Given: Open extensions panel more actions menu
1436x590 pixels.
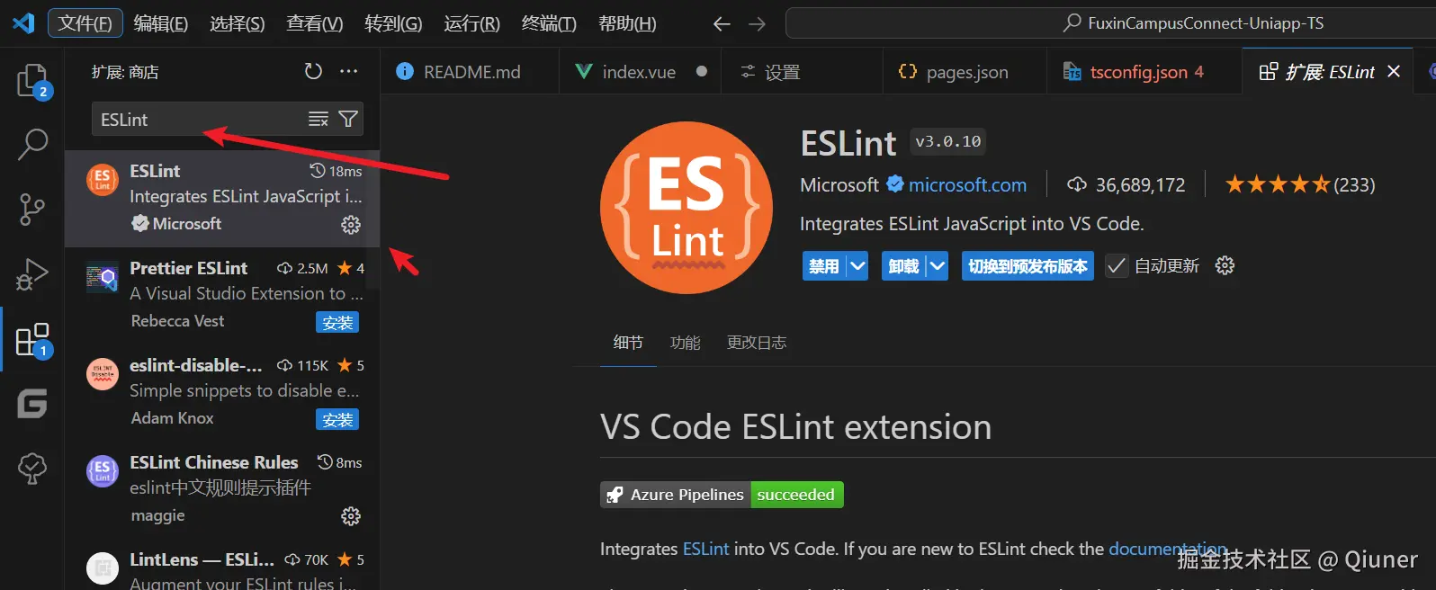Looking at the screenshot, I should click(349, 71).
